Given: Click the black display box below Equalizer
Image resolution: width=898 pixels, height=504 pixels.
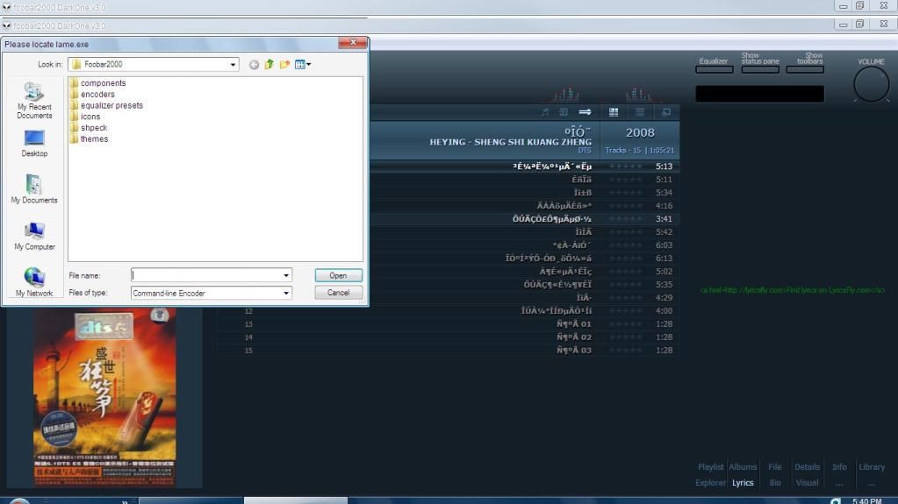Looking at the screenshot, I should (760, 94).
